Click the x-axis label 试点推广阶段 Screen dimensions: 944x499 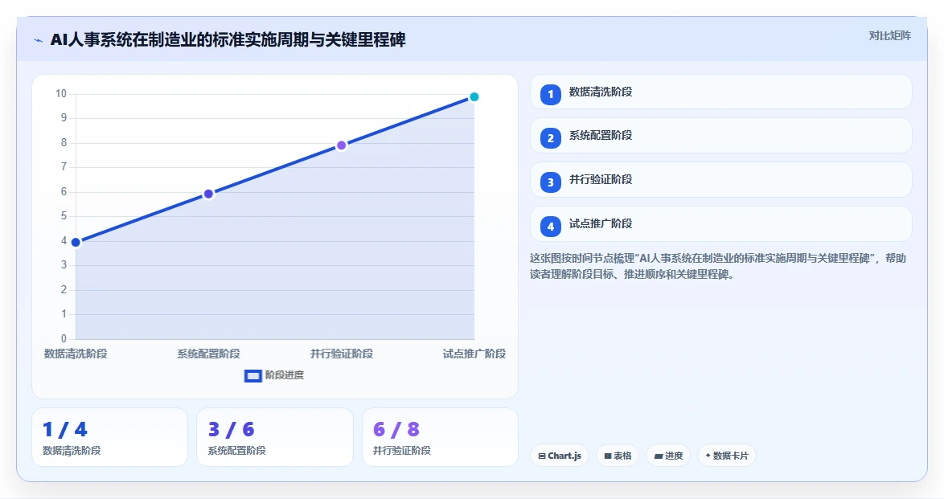[474, 354]
